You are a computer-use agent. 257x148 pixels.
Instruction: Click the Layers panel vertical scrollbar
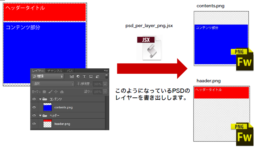coord(107,112)
